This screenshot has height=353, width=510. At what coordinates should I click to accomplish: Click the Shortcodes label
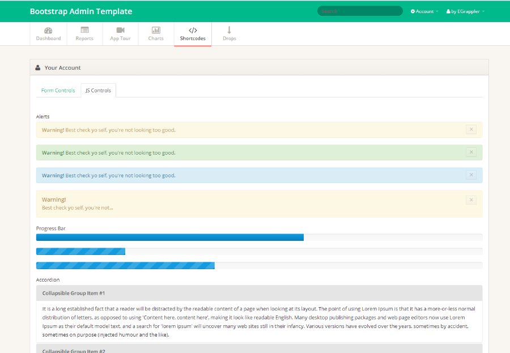pos(193,39)
